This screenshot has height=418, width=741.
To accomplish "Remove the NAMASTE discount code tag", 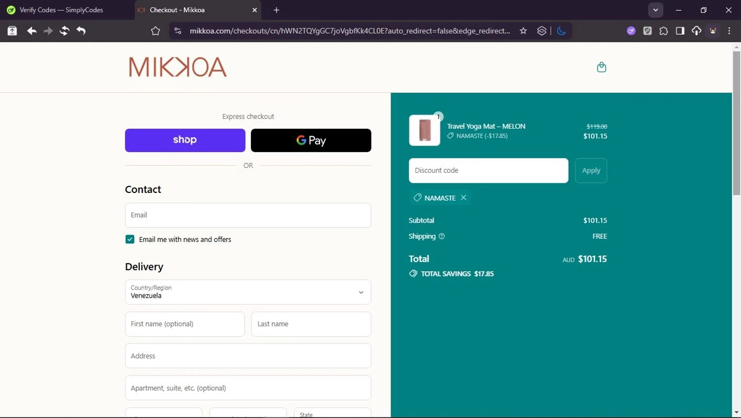I will tap(463, 197).
